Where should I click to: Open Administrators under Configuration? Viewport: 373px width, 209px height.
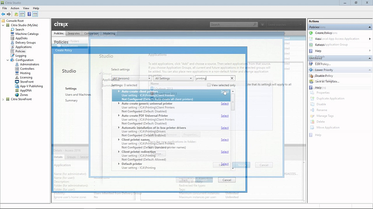coord(29,64)
